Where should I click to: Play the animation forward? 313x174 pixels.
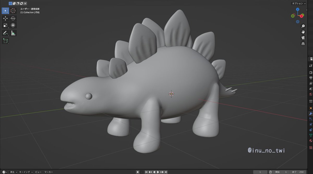click(x=158, y=172)
